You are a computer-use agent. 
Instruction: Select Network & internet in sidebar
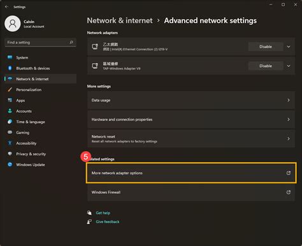click(40, 79)
